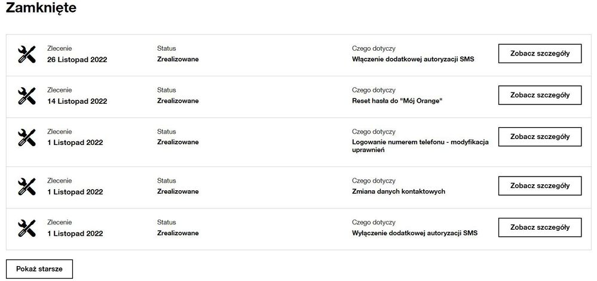Select the Reset hasła do "Mój Orange" subject text
This screenshot has width=597, height=281.
[x=397, y=101]
